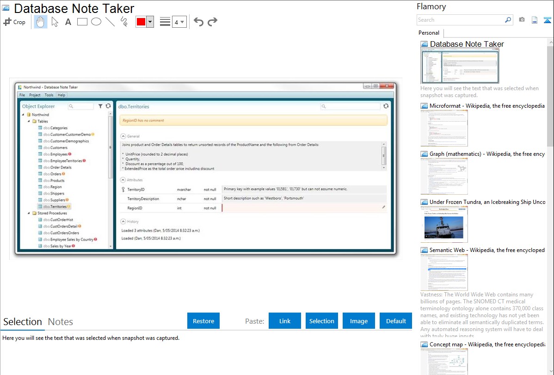Select the hand pan tool
The width and height of the screenshot is (554, 375).
(40, 22)
